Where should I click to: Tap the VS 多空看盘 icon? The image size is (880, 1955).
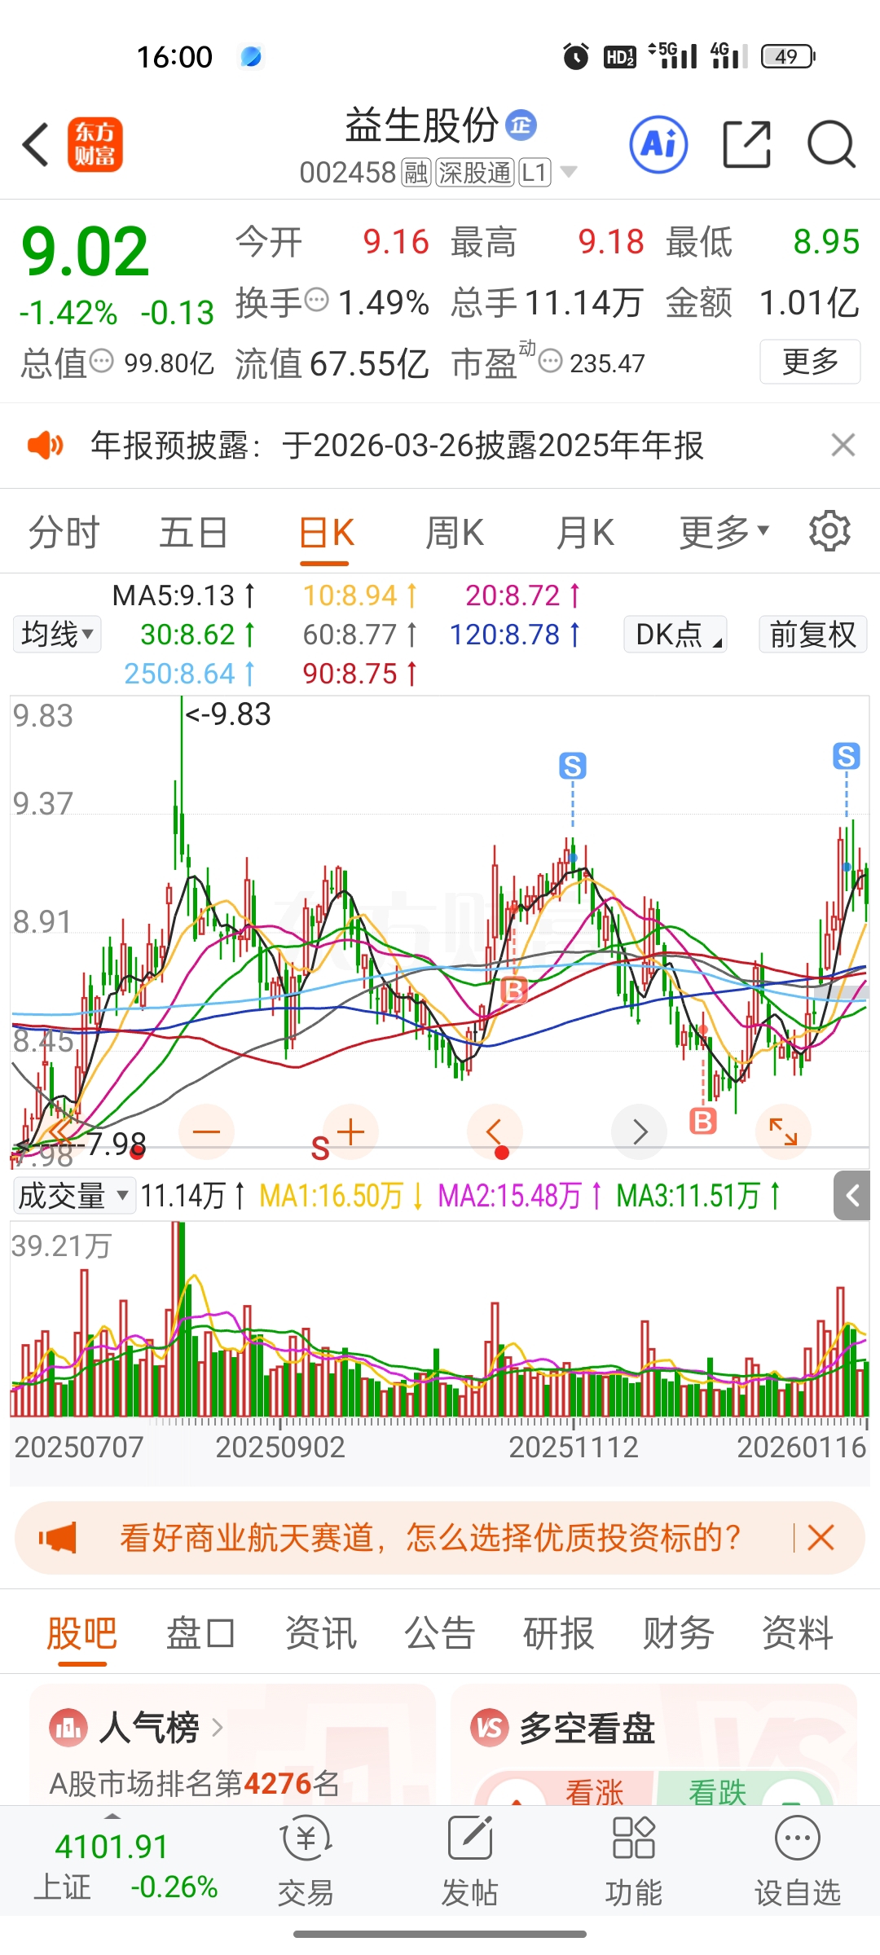pyautogui.click(x=489, y=1727)
